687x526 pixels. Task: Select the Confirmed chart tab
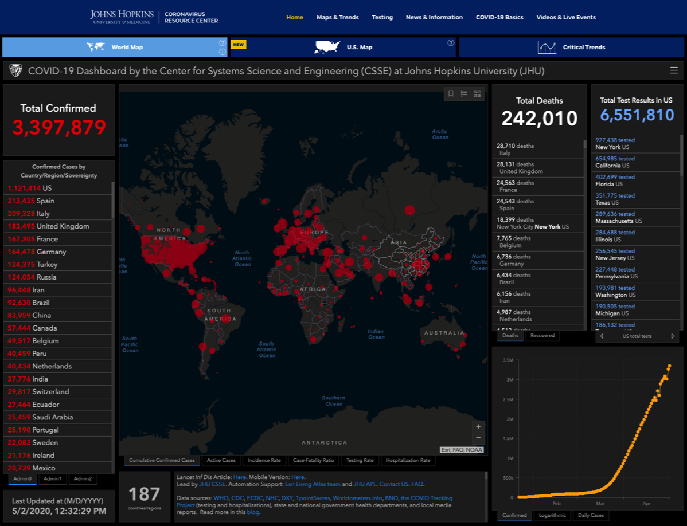tap(515, 515)
